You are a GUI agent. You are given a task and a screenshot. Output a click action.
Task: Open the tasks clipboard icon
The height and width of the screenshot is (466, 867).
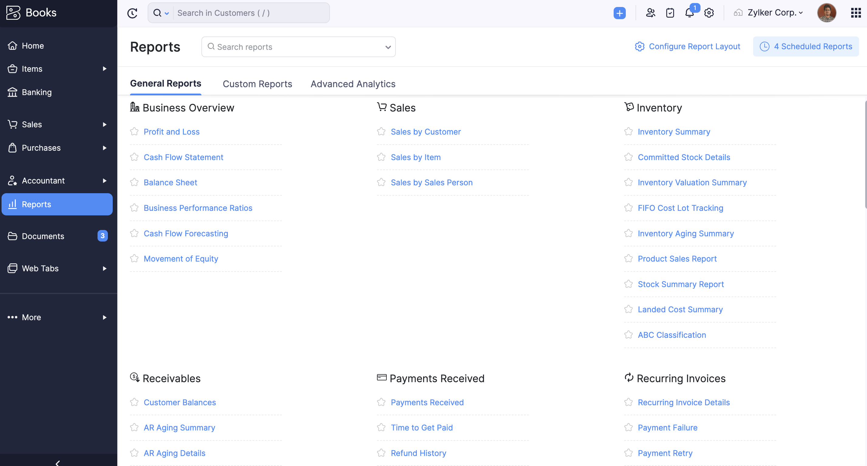[670, 13]
